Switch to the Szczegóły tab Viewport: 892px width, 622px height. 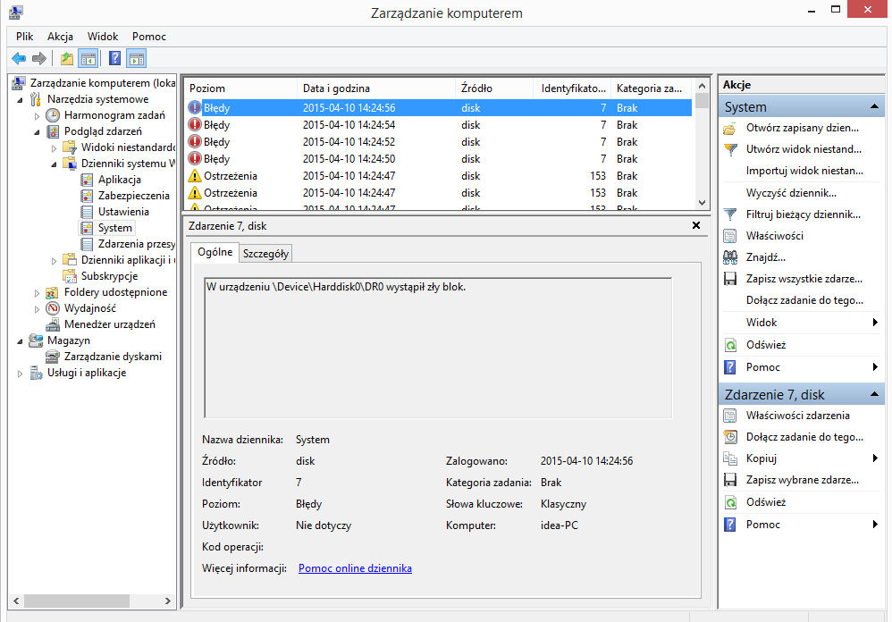(265, 254)
